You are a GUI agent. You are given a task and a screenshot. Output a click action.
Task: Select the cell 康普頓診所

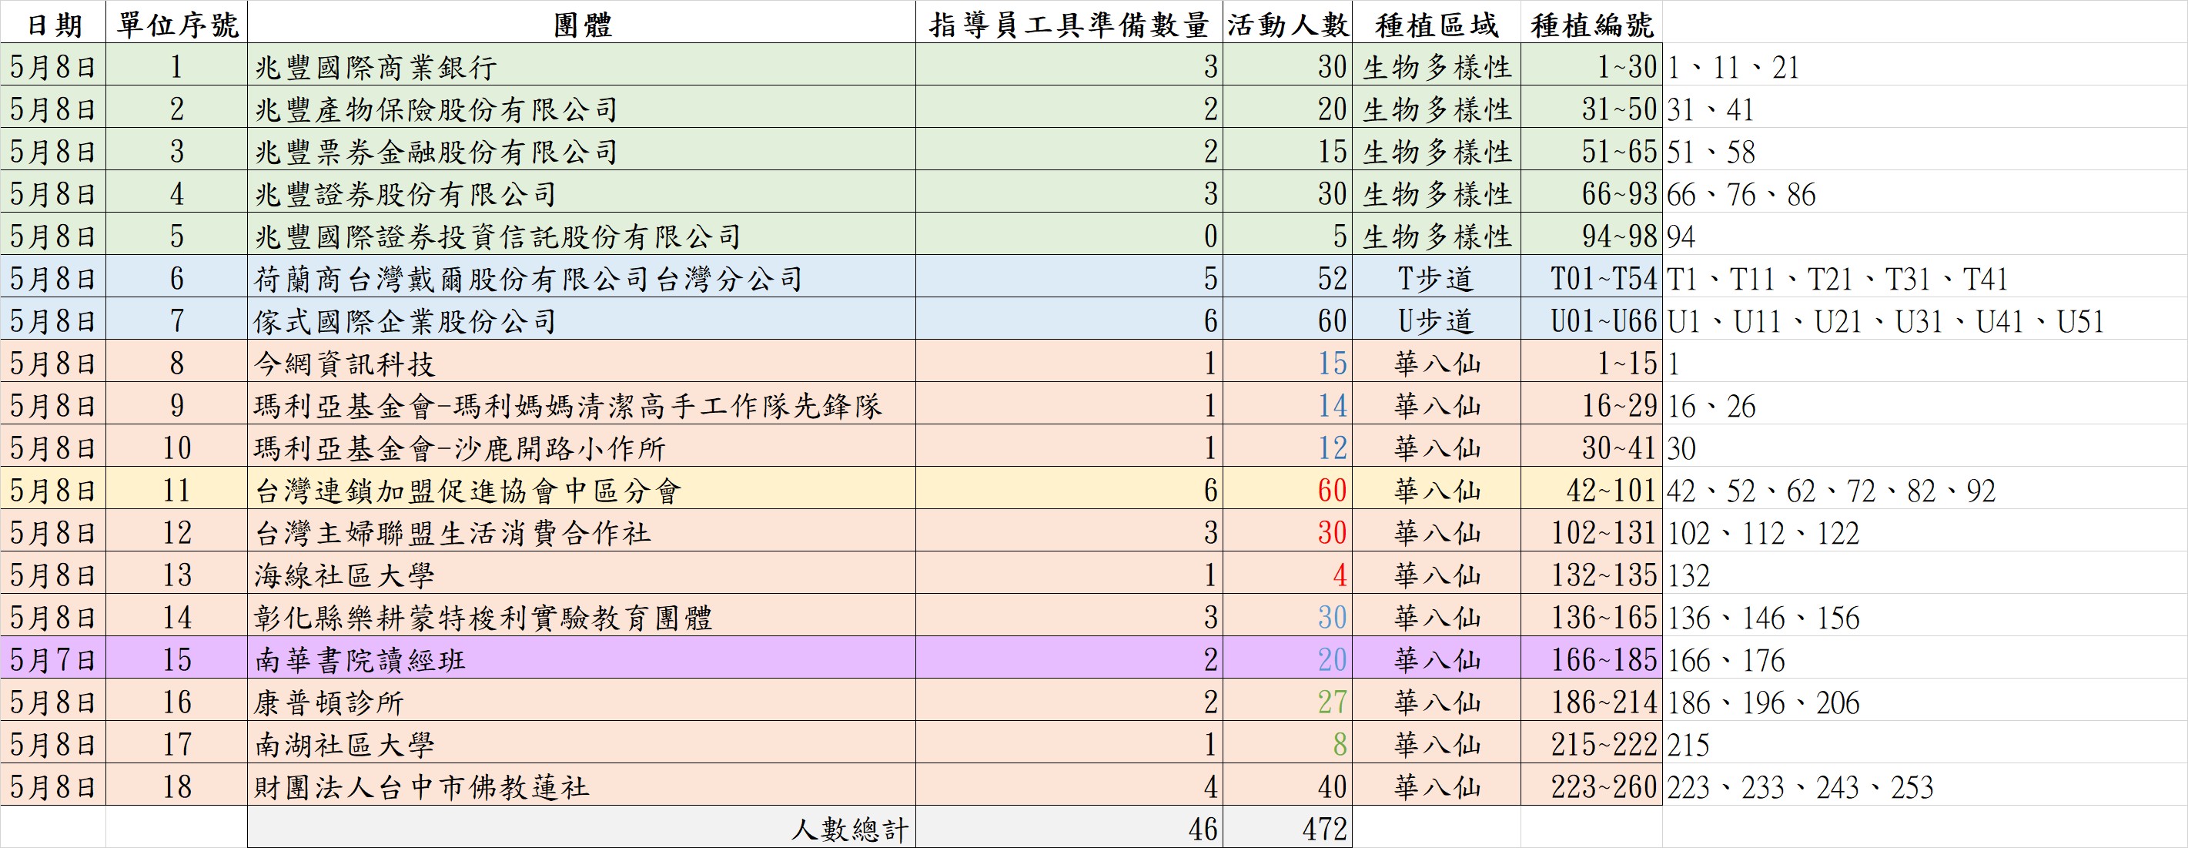tap(582, 701)
